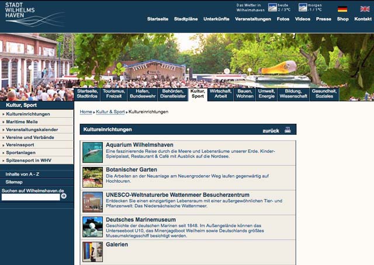Image resolution: width=374 pixels, height=265 pixels.
Task: Open Botanischer Garten thumbnail image
Action: tap(92, 177)
